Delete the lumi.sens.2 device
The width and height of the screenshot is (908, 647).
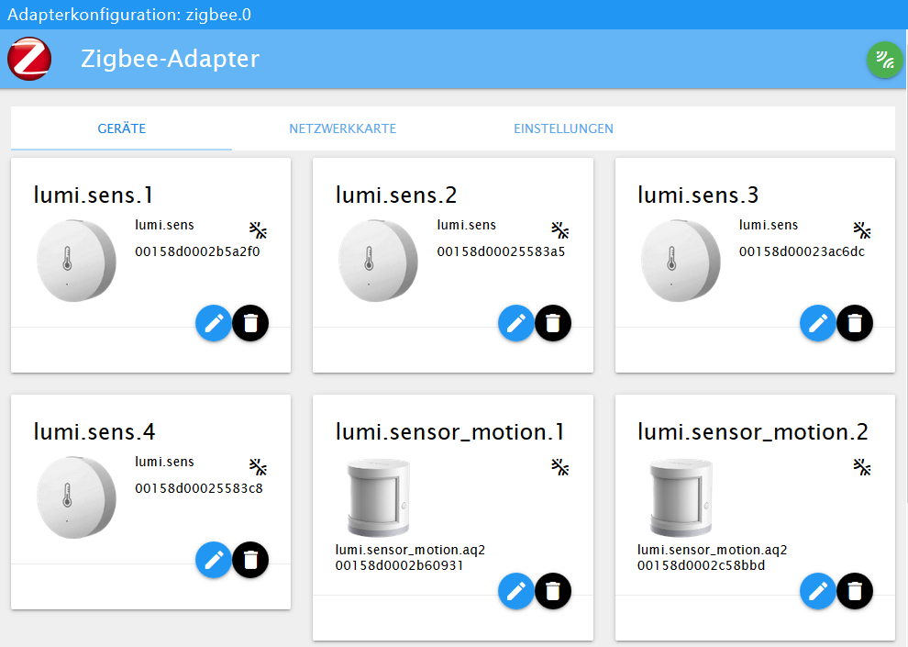point(553,323)
